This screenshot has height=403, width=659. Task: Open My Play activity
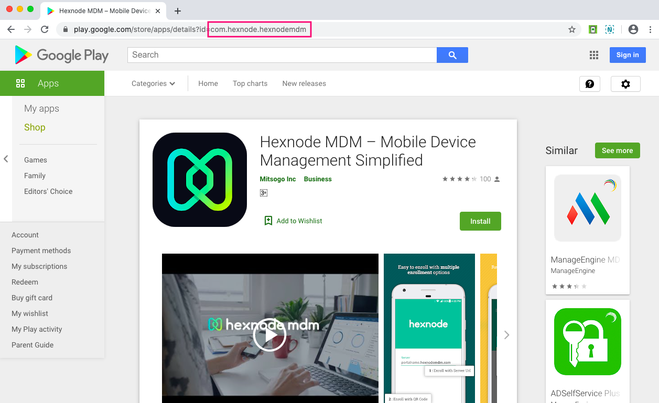pyautogui.click(x=37, y=329)
